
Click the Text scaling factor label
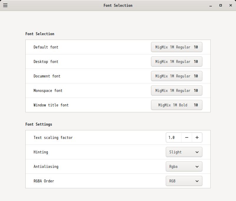click(x=53, y=137)
